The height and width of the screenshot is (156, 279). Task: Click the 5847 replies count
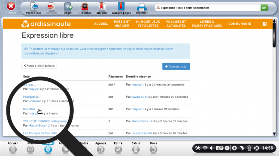click(112, 85)
